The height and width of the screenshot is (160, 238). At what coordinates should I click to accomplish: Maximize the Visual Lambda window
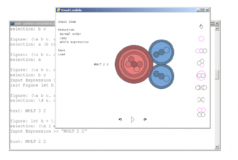[202, 10]
